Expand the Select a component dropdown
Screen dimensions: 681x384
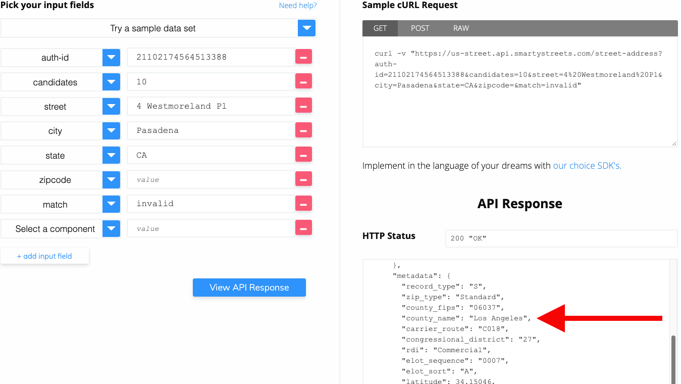click(x=112, y=228)
